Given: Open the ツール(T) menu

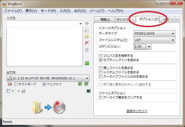Looking at the screenshot, I should point(97,11).
